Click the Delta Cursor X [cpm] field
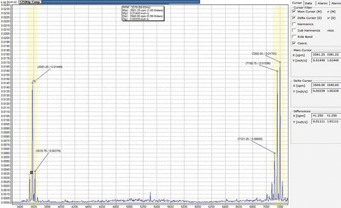This screenshot has width=341, height=208. pos(326,85)
